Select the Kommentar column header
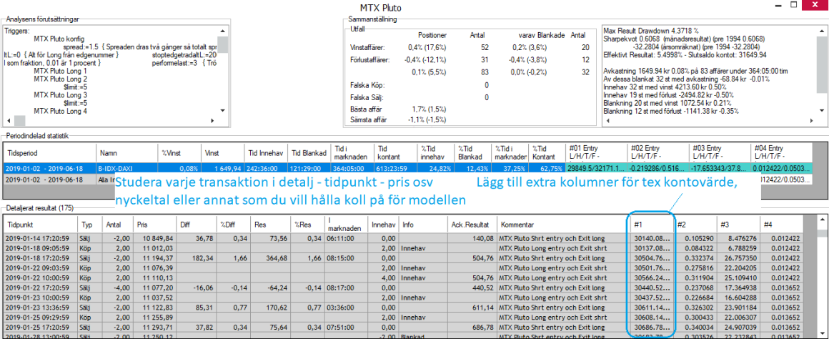 click(560, 225)
